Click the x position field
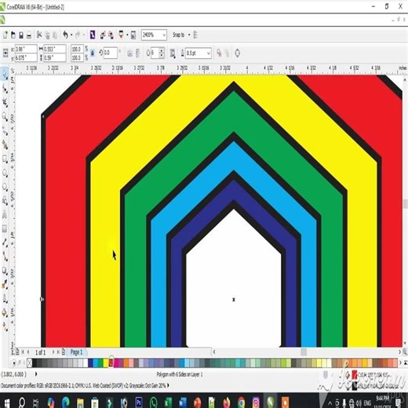 pos(26,49)
